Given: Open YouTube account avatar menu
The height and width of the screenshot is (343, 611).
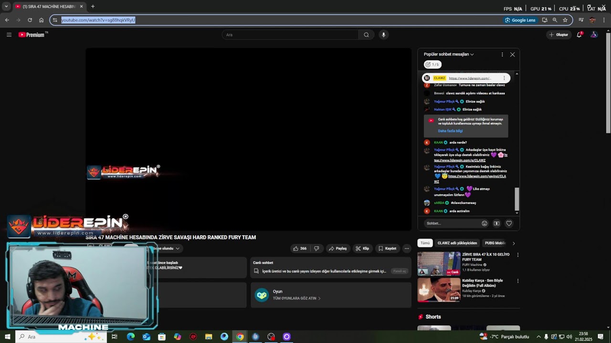Looking at the screenshot, I should pyautogui.click(x=594, y=35).
